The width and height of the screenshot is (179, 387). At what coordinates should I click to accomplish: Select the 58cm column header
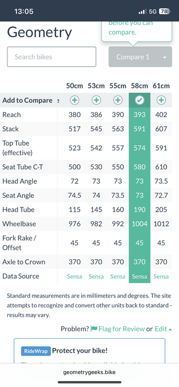(x=140, y=86)
